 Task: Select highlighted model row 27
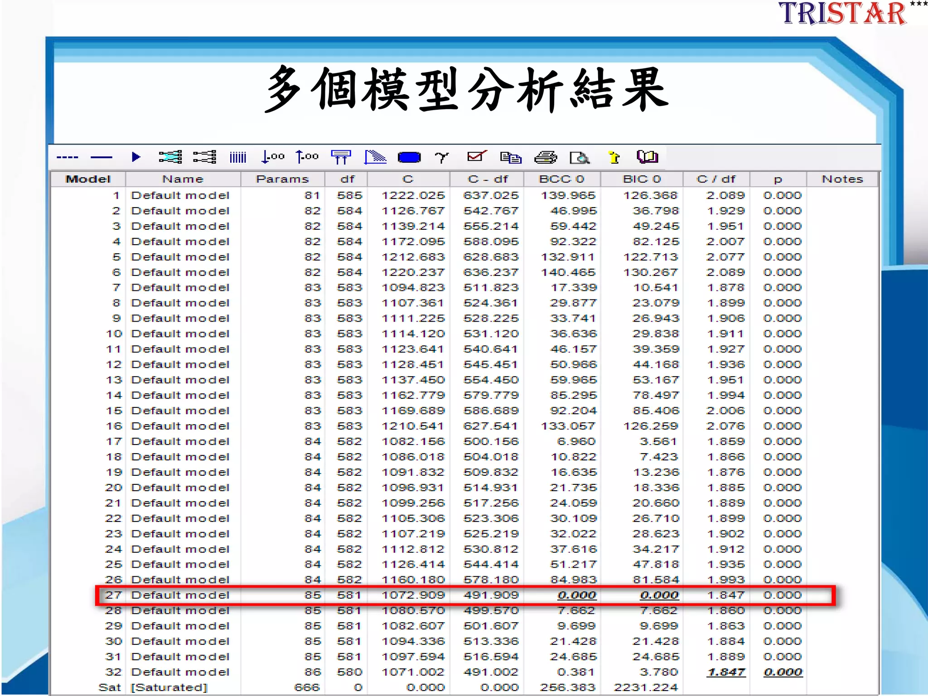pos(464,595)
